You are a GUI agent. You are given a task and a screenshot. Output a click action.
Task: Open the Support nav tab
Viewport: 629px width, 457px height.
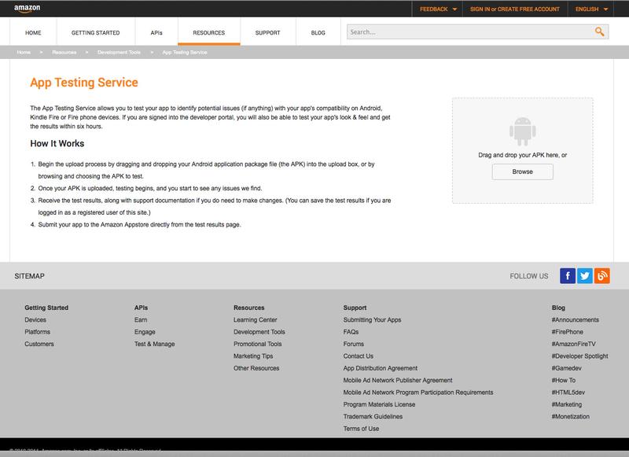pos(267,32)
